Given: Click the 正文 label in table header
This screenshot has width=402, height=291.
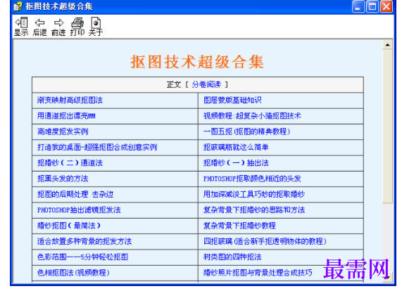Looking at the screenshot, I should [174, 84].
